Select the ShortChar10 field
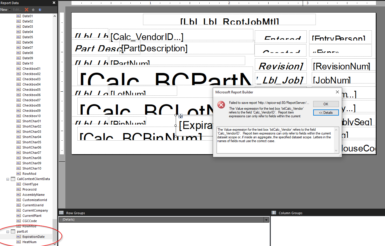The height and width of the screenshot is (246, 385). click(32, 168)
